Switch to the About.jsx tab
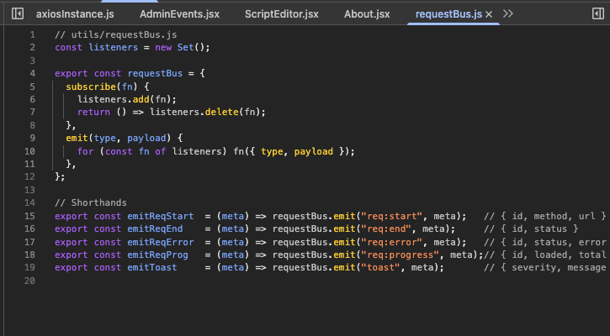This screenshot has width=610, height=336. pos(367,14)
